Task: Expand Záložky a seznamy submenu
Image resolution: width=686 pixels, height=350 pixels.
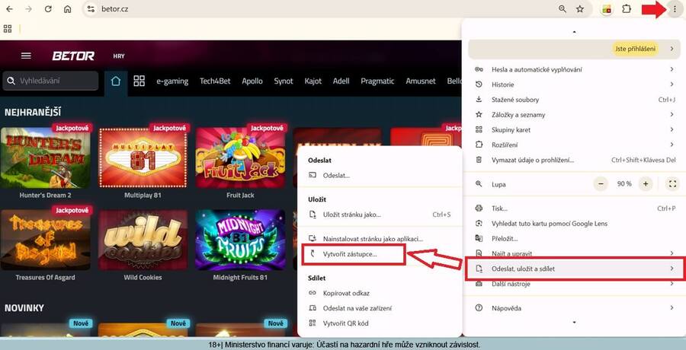Action: tap(574, 114)
